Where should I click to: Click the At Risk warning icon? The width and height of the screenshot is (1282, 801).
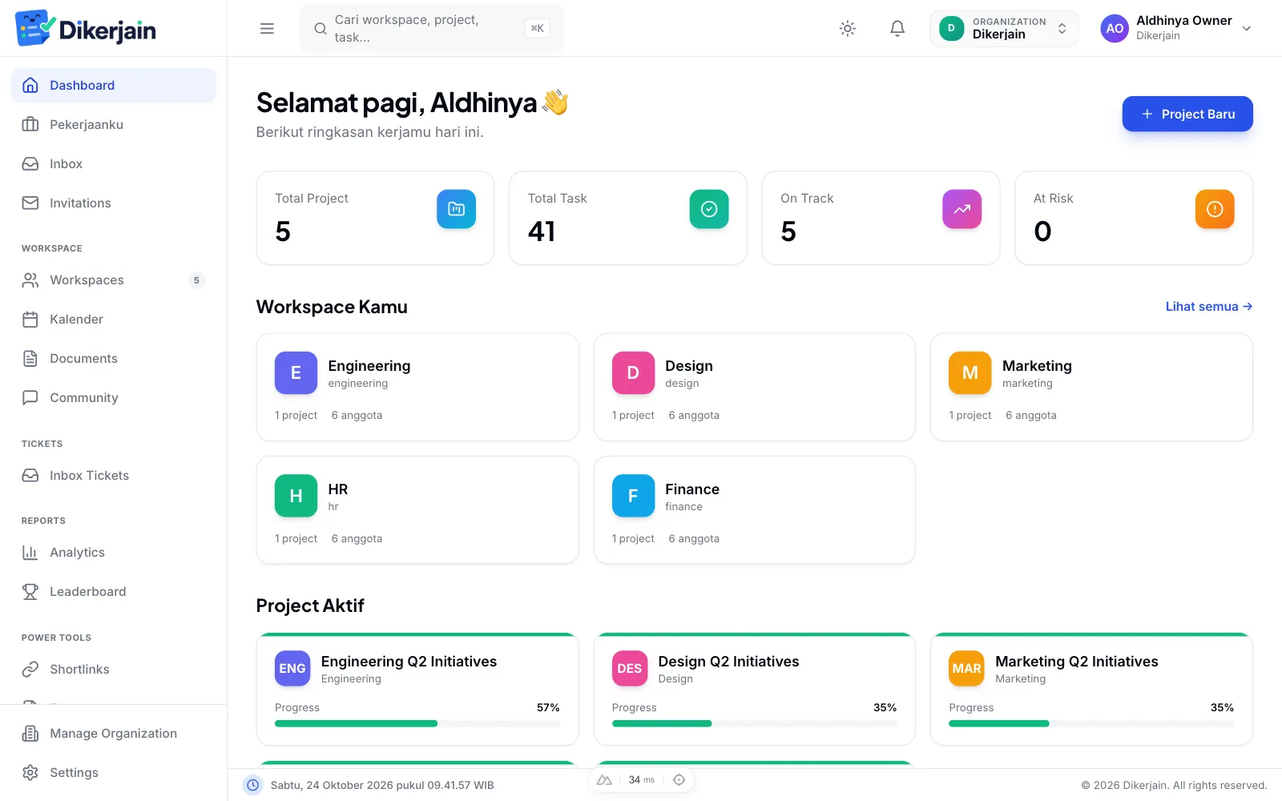(x=1215, y=209)
